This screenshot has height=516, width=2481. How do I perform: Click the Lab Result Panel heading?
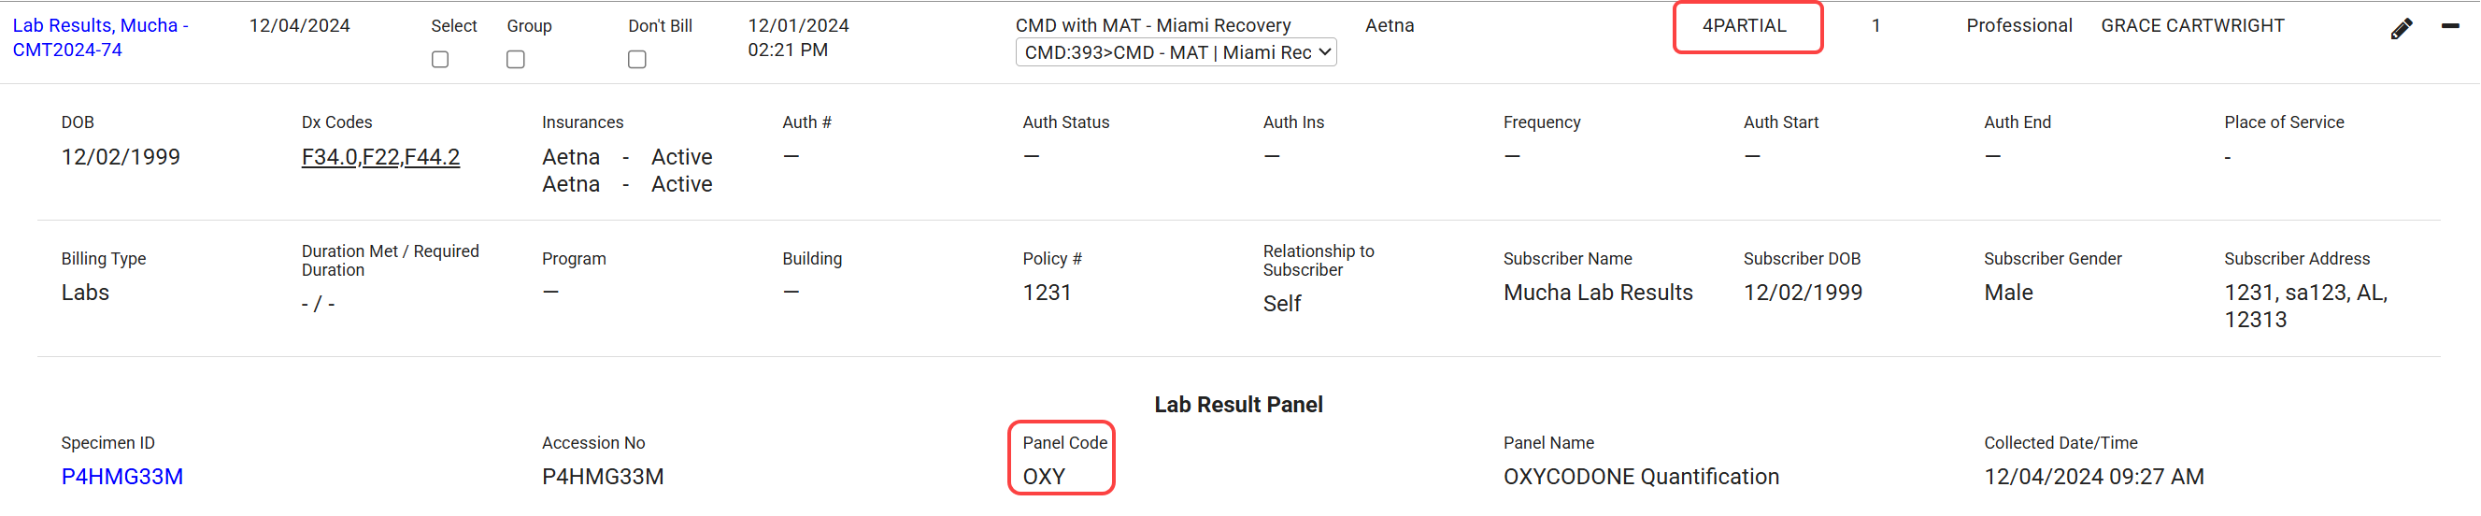pyautogui.click(x=1238, y=406)
